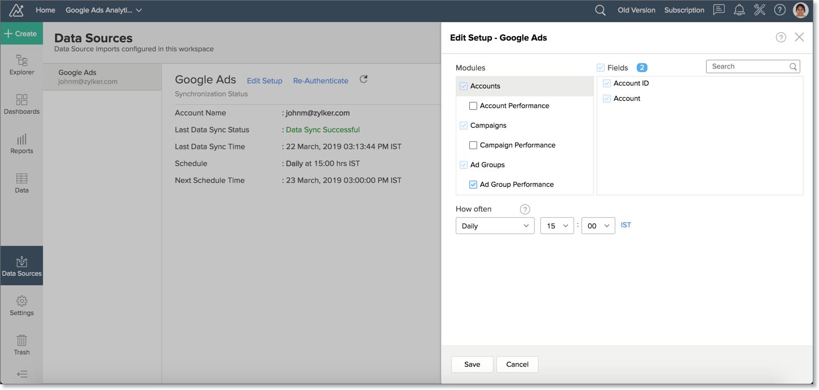The width and height of the screenshot is (819, 390).
Task: Open Reports in sidebar
Action: 21,144
